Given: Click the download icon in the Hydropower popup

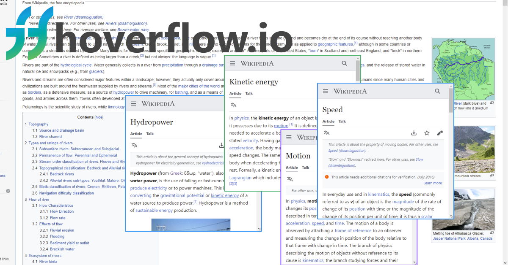Looking at the screenshot, I should pyautogui.click(x=221, y=145).
